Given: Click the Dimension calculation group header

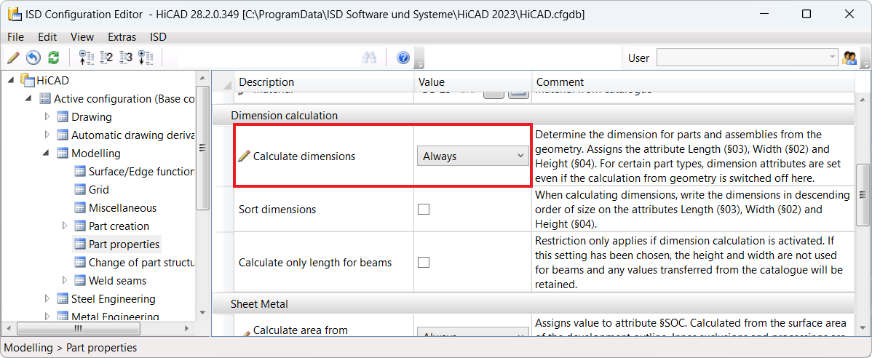Looking at the screenshot, I should [x=534, y=116].
